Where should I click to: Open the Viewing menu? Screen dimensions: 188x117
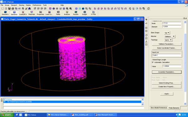pos(21,5)
